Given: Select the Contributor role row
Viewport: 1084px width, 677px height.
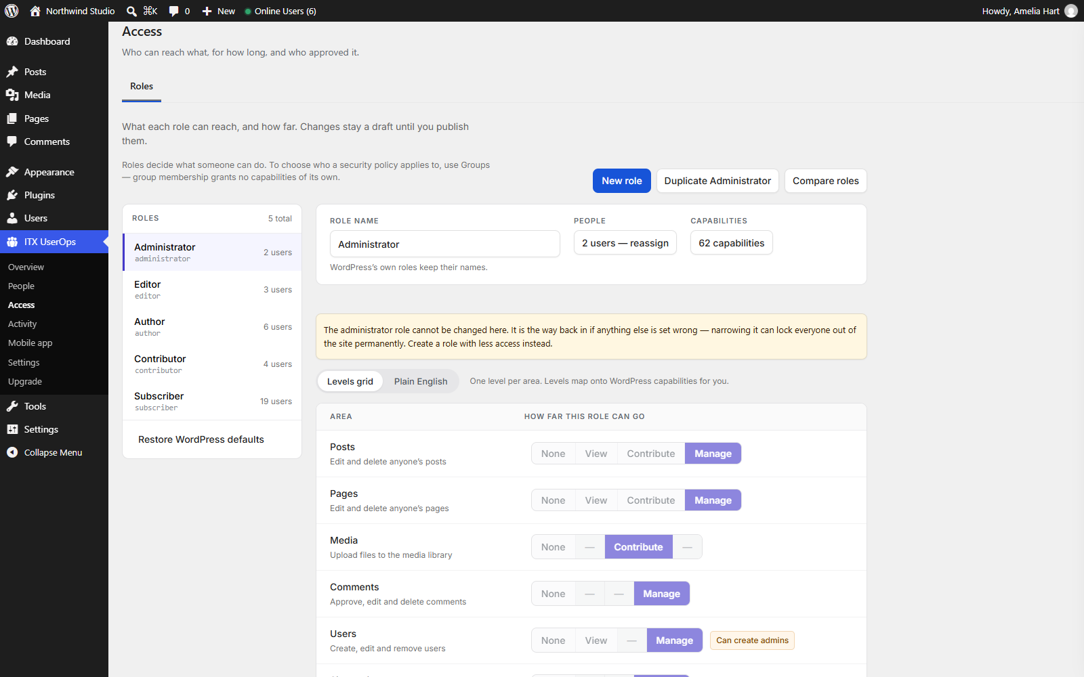Looking at the screenshot, I should pyautogui.click(x=212, y=364).
